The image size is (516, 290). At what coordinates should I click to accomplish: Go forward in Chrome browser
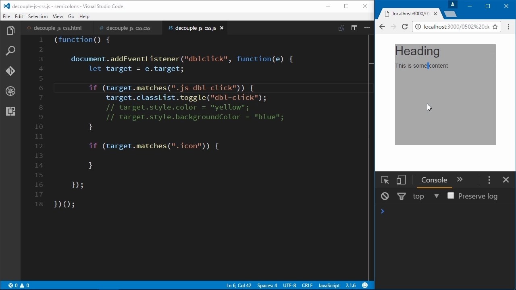393,27
